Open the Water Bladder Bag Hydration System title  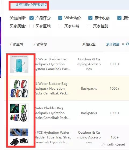pyautogui.click(x=52, y=64)
